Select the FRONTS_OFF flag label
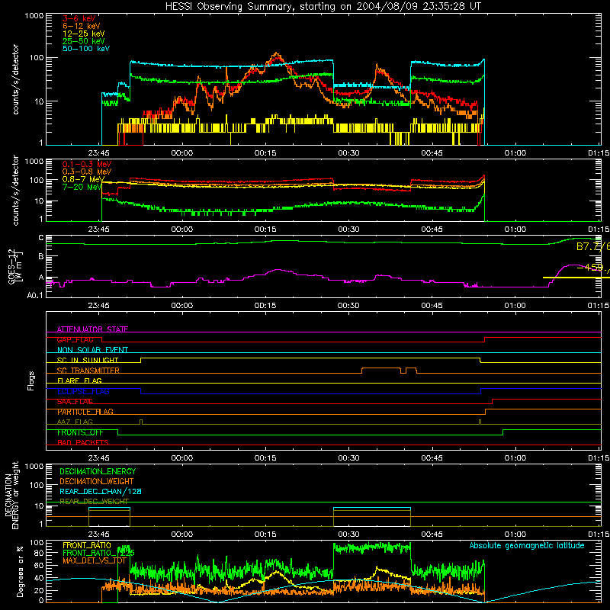Screen dimensions: 610x610 click(x=80, y=432)
